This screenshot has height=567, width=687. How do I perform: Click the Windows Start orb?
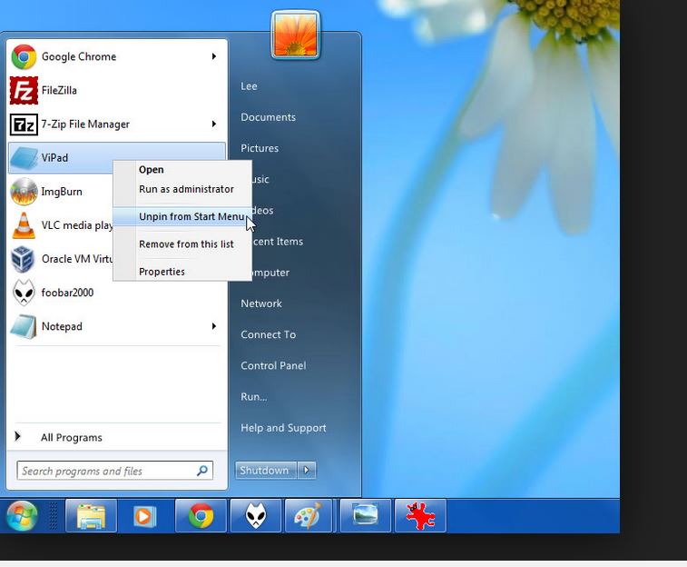23,516
